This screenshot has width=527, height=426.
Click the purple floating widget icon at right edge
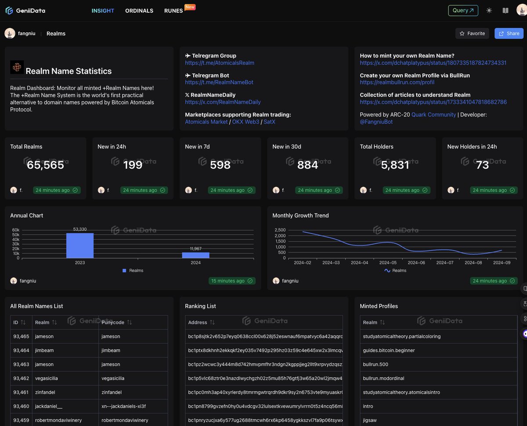(x=525, y=333)
